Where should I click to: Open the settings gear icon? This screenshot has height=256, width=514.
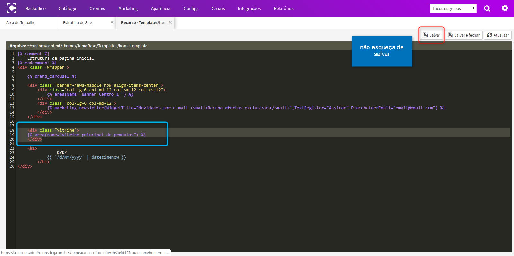coord(505,8)
